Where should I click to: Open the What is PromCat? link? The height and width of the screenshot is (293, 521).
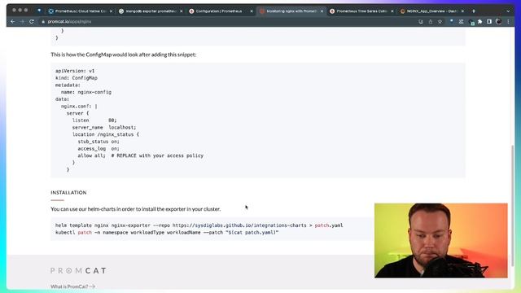[x=72, y=286]
